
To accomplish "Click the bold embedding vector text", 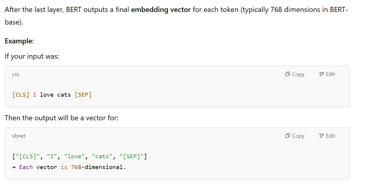I will tap(161, 10).
